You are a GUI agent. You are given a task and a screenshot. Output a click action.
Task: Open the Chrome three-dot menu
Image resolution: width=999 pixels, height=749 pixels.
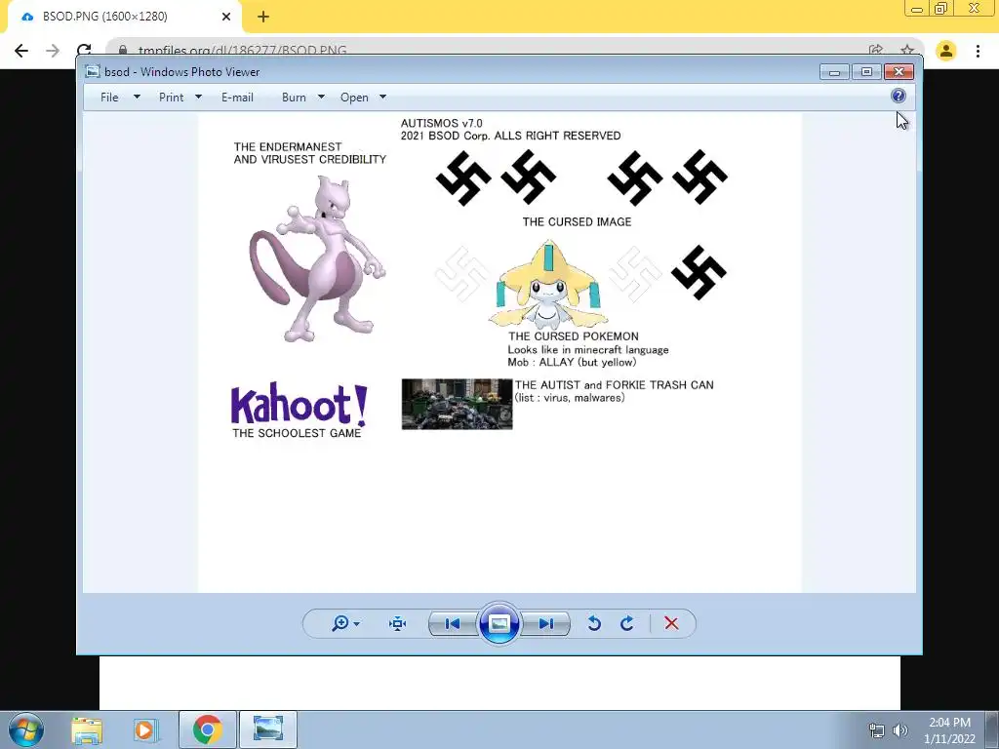[x=978, y=51]
